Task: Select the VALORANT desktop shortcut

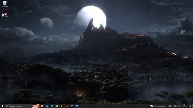Action: 5,14
